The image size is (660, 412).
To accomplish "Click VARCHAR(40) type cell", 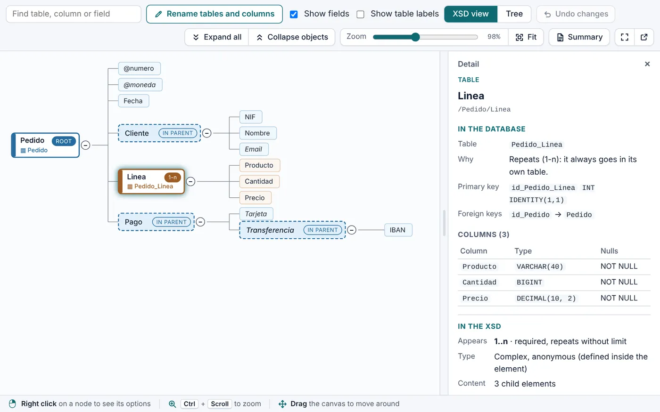I will (540, 267).
